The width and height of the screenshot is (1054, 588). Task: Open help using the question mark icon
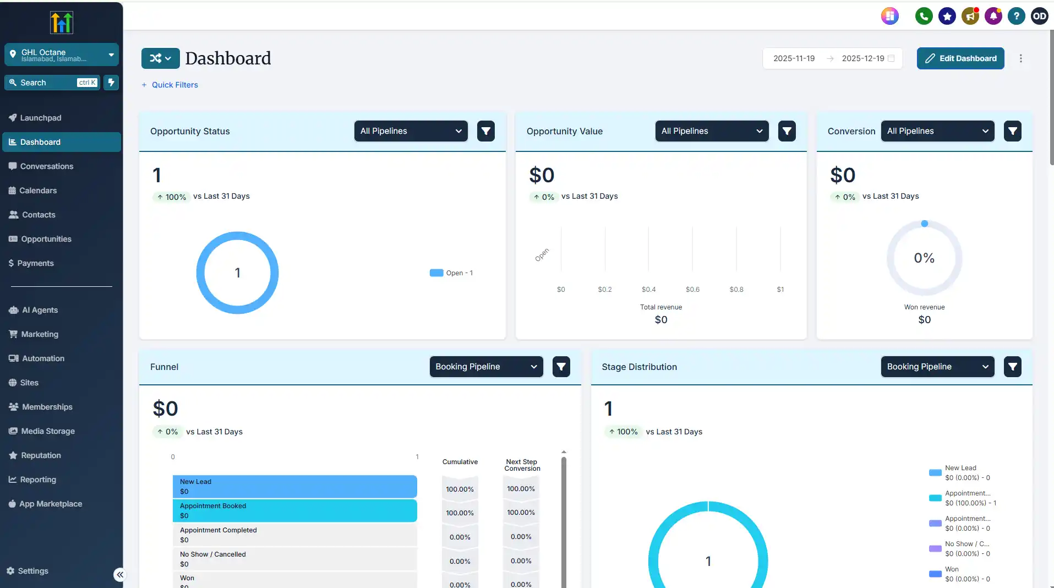1017,16
